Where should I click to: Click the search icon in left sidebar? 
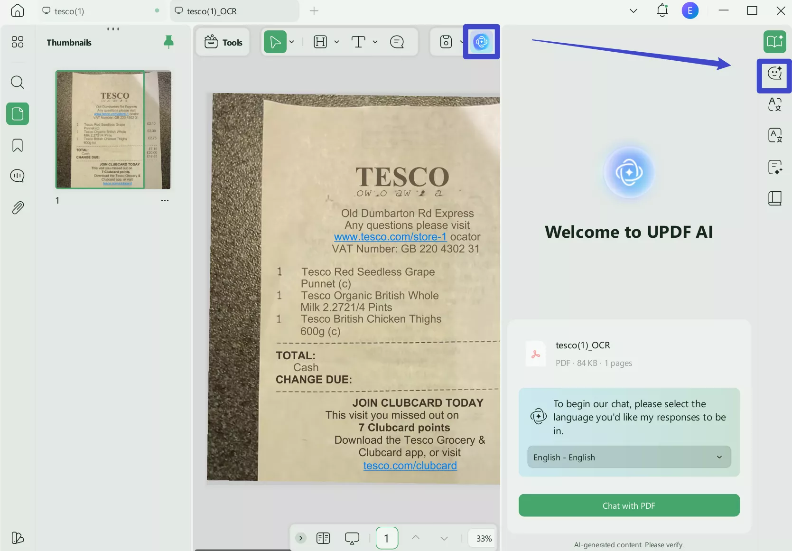18,82
